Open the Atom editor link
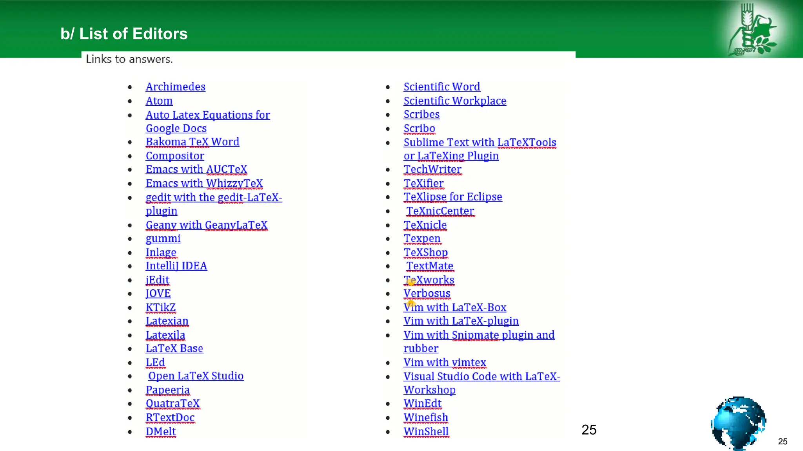This screenshot has height=451, width=803. pos(159,101)
